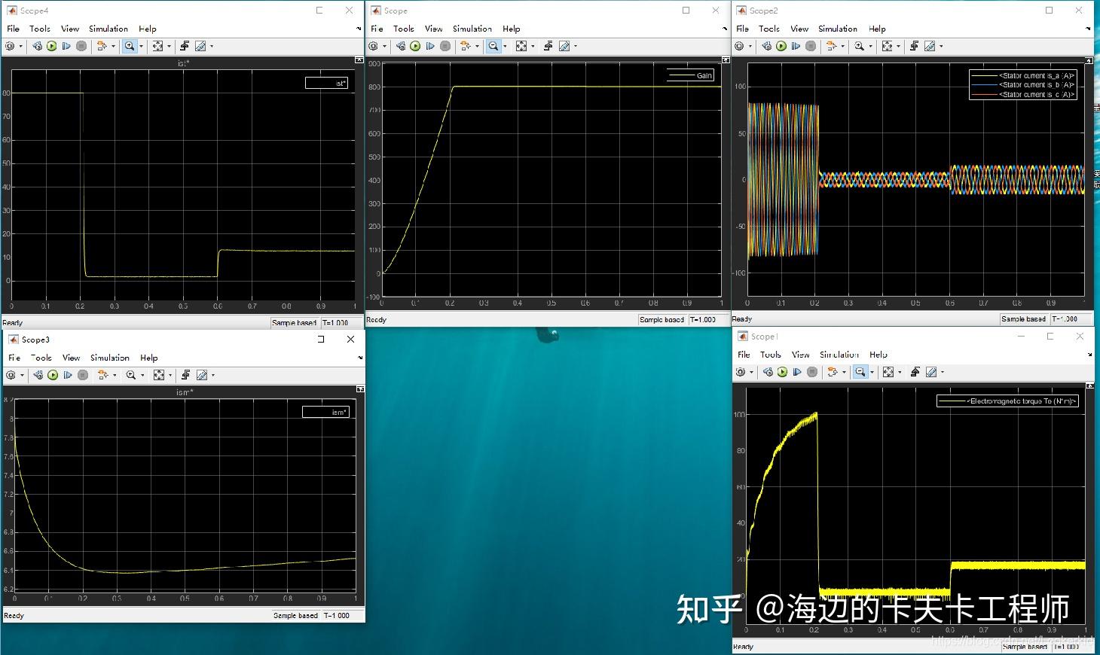Expand highlight block dropdown arrow in Scope2
This screenshot has height=655, width=1100.
(x=844, y=46)
